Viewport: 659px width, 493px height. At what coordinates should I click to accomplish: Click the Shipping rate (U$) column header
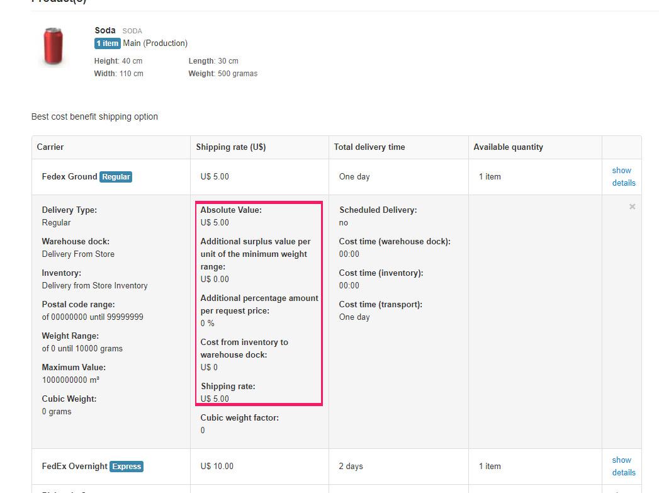coord(230,147)
